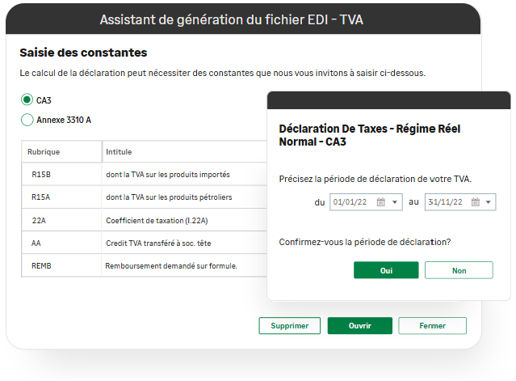Select the Annexe 3310 A option
Screen dimensions: 516x381
point(27,120)
